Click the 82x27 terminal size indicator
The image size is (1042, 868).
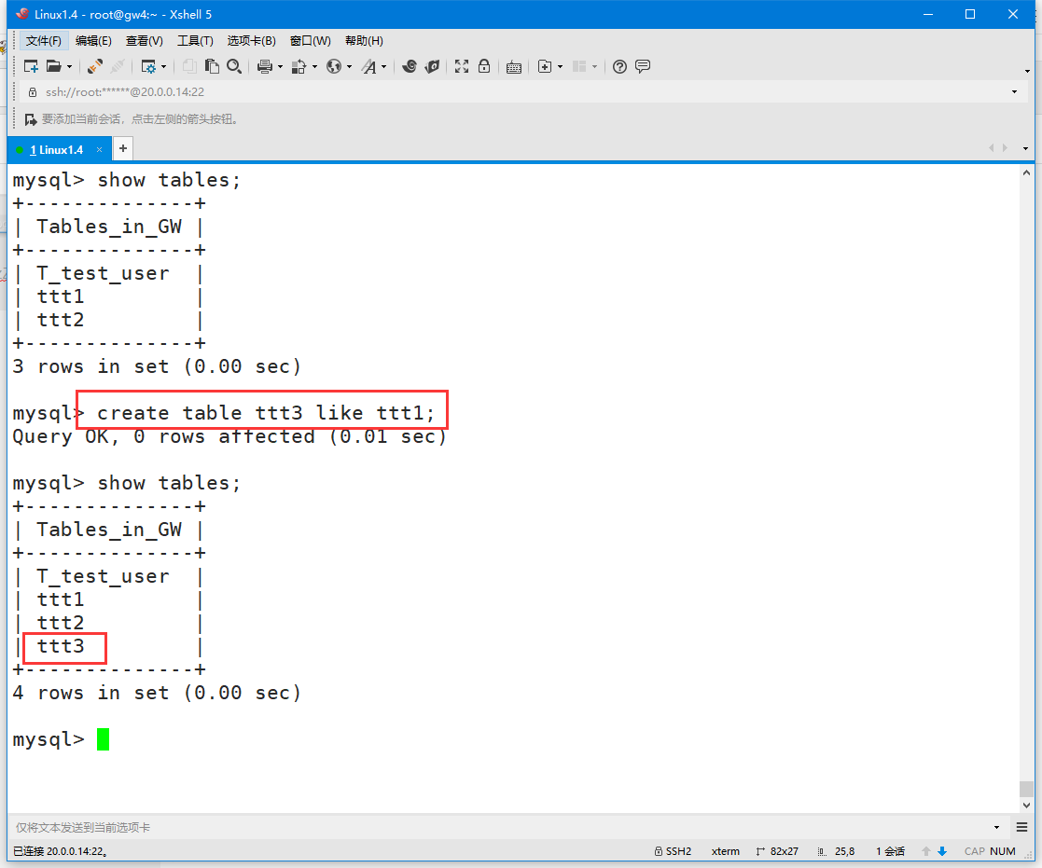[777, 851]
